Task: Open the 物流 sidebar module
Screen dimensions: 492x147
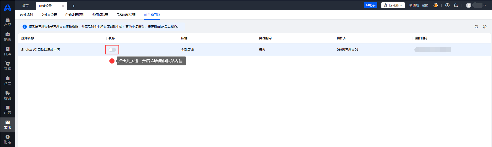Action: 7,95
